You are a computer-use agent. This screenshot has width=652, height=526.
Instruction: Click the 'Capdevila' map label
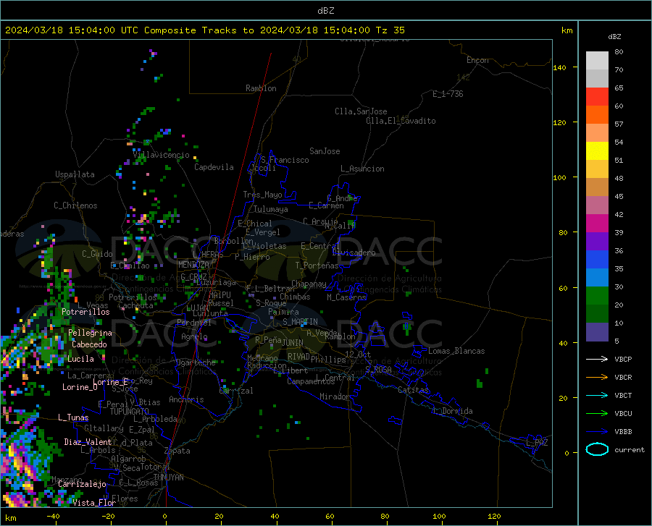pos(214,167)
